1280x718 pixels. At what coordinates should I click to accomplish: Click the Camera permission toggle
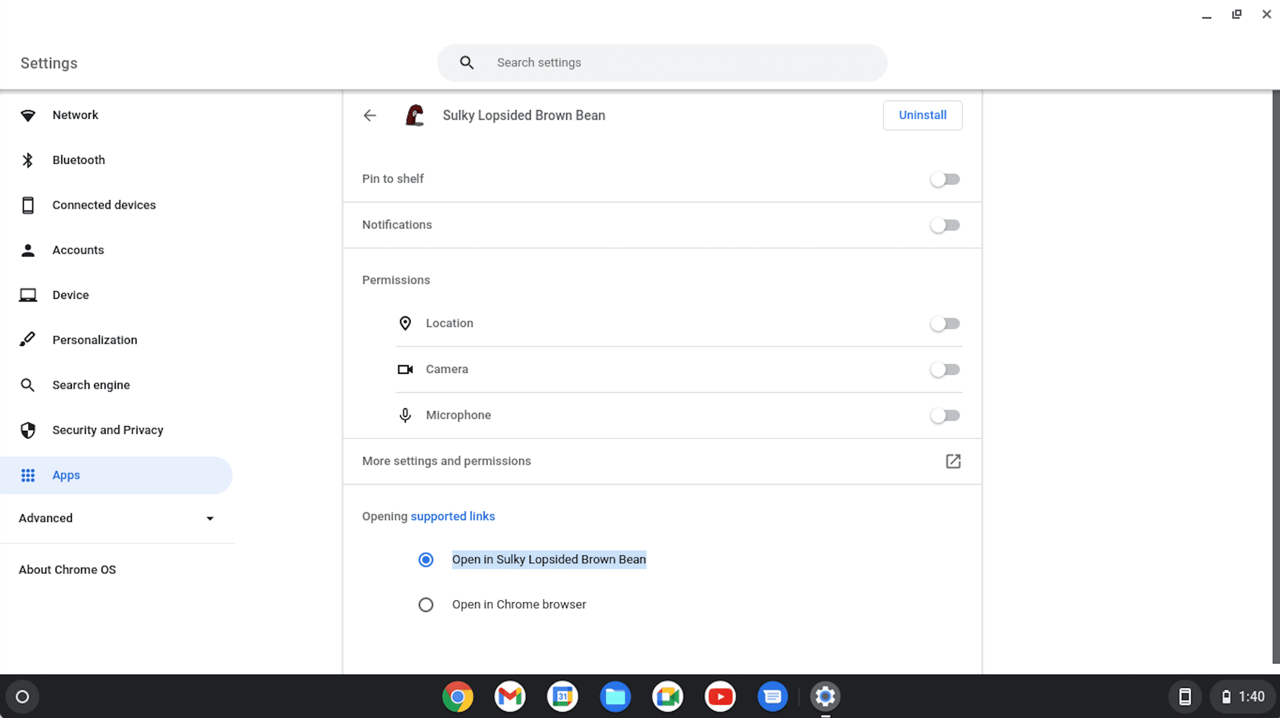pos(945,369)
